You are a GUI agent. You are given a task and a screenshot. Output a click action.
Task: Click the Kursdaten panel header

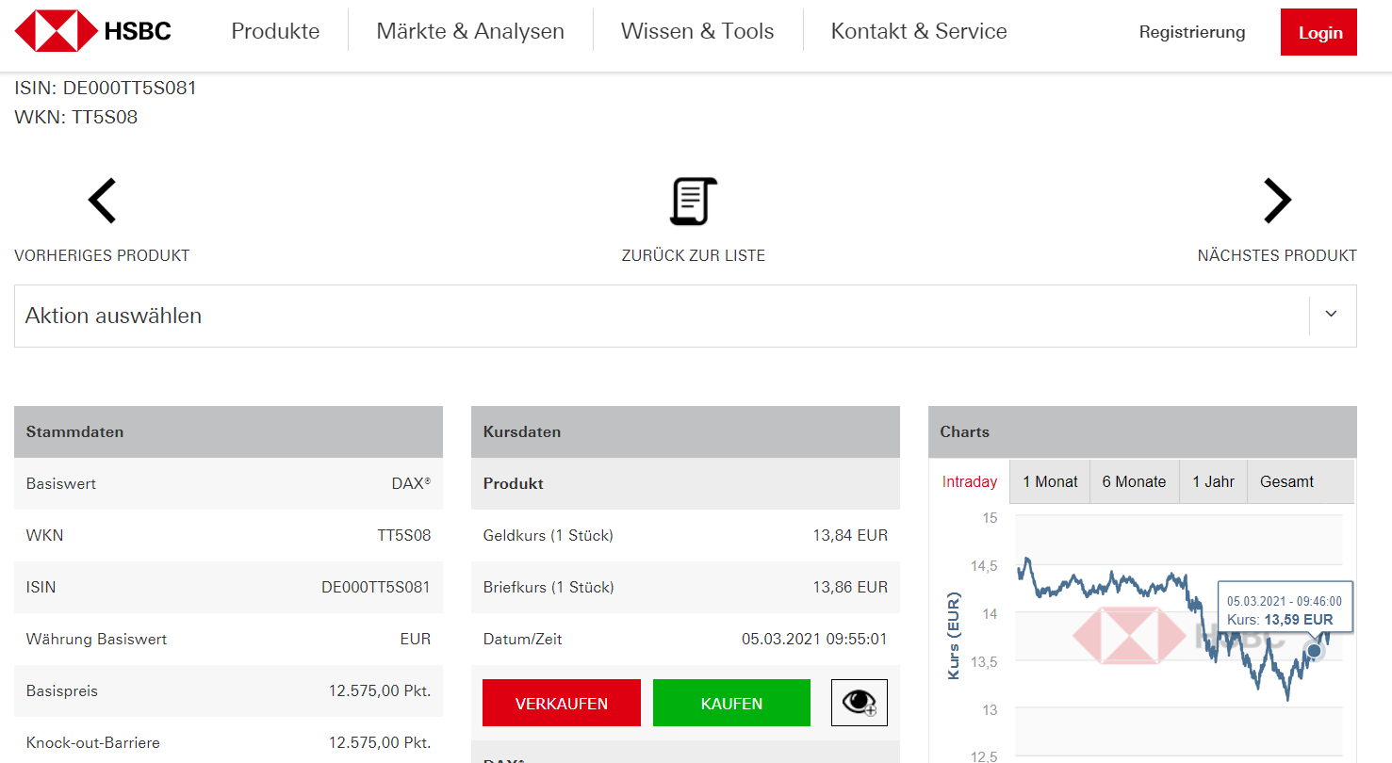[x=685, y=431]
